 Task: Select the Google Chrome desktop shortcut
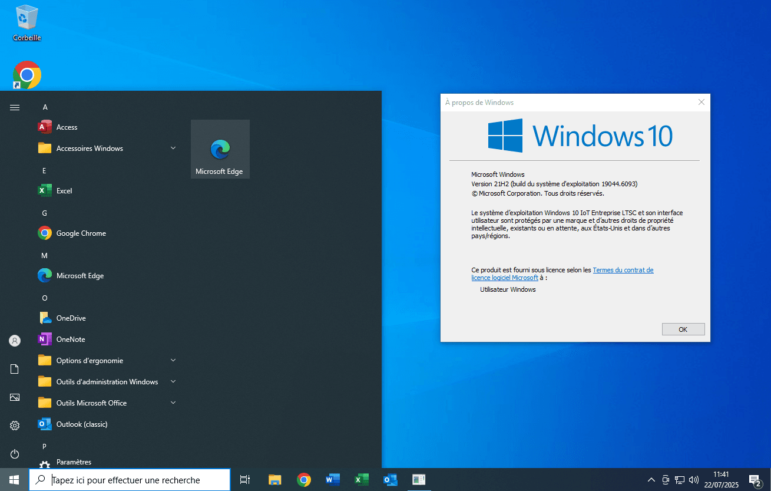tap(27, 75)
